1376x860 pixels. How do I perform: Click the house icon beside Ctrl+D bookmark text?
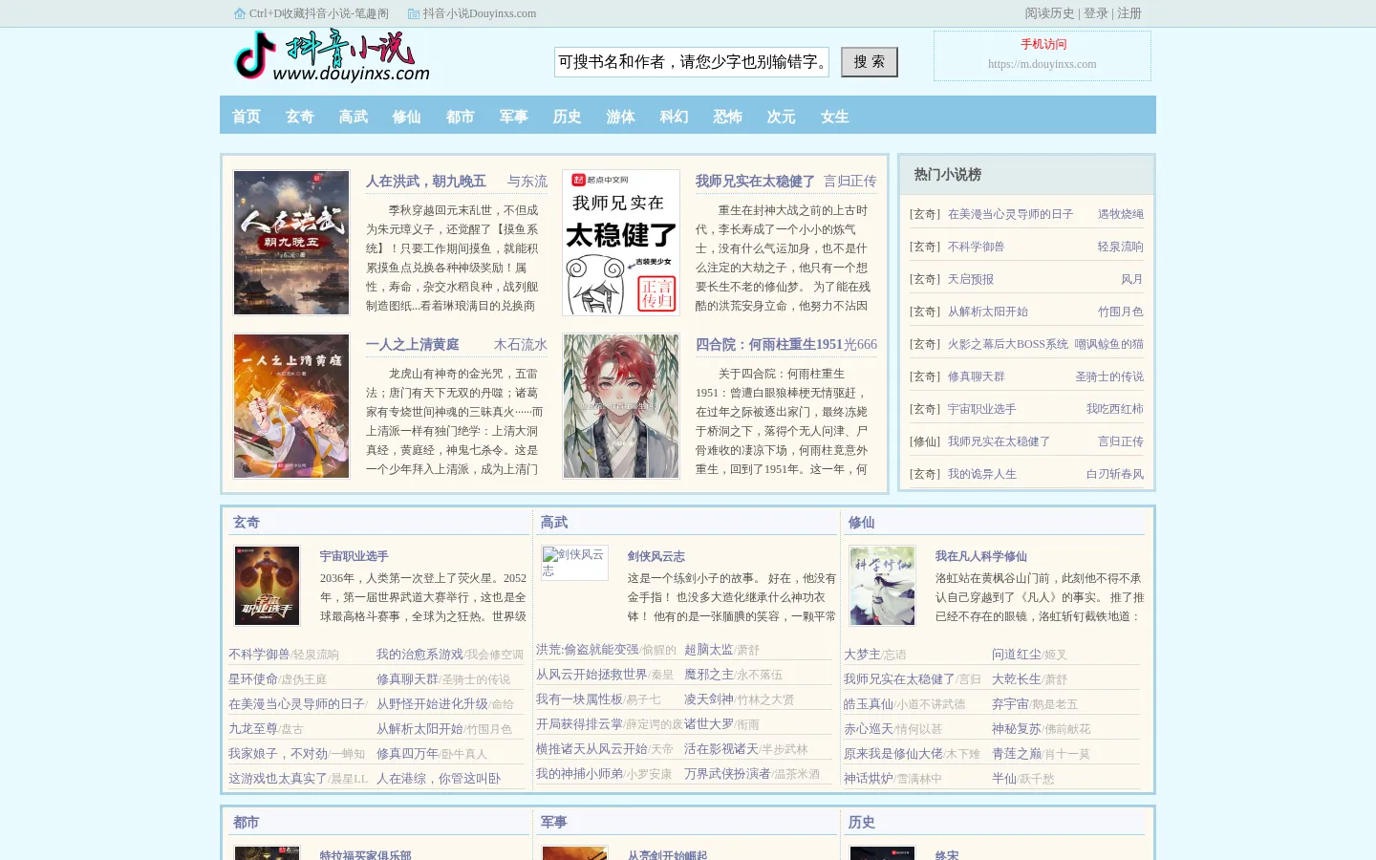[240, 13]
